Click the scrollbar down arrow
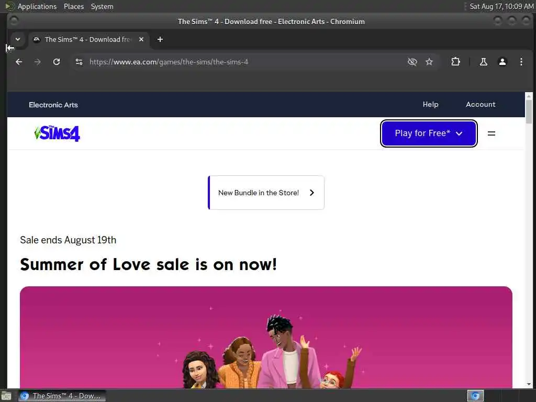This screenshot has height=402, width=536. click(x=529, y=384)
